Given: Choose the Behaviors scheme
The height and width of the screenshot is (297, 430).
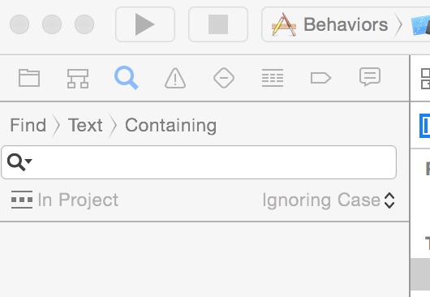Looking at the screenshot, I should tap(330, 24).
